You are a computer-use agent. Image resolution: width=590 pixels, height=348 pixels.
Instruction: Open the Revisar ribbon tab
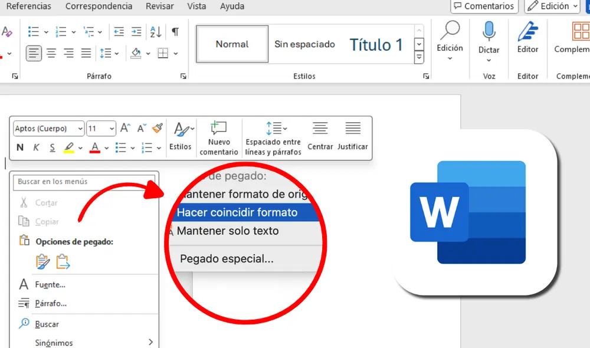pos(159,6)
